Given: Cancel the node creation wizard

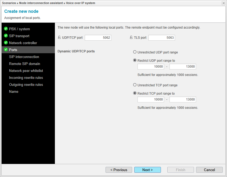Looking at the screenshot, I should click(209, 170).
